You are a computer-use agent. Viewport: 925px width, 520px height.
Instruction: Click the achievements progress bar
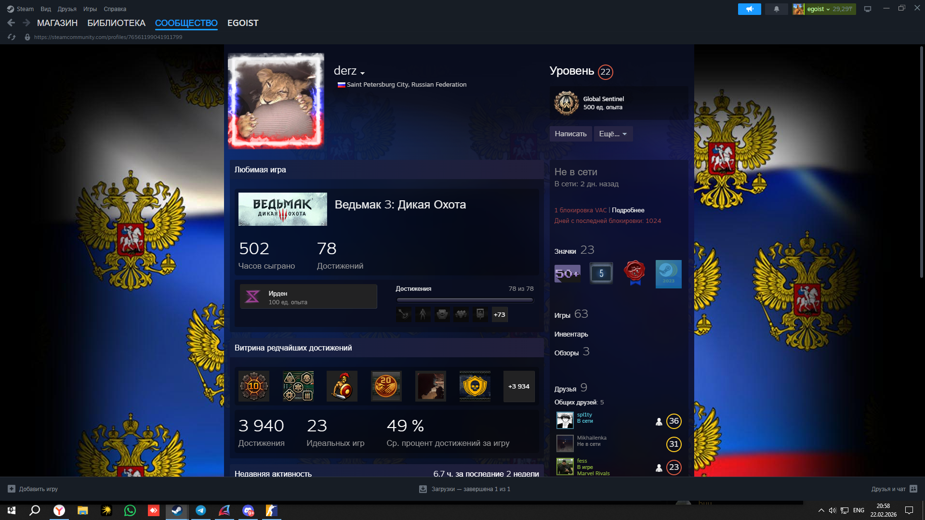tap(464, 300)
